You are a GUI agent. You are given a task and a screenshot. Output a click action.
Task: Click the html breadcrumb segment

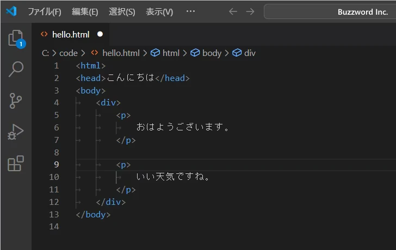(x=171, y=53)
